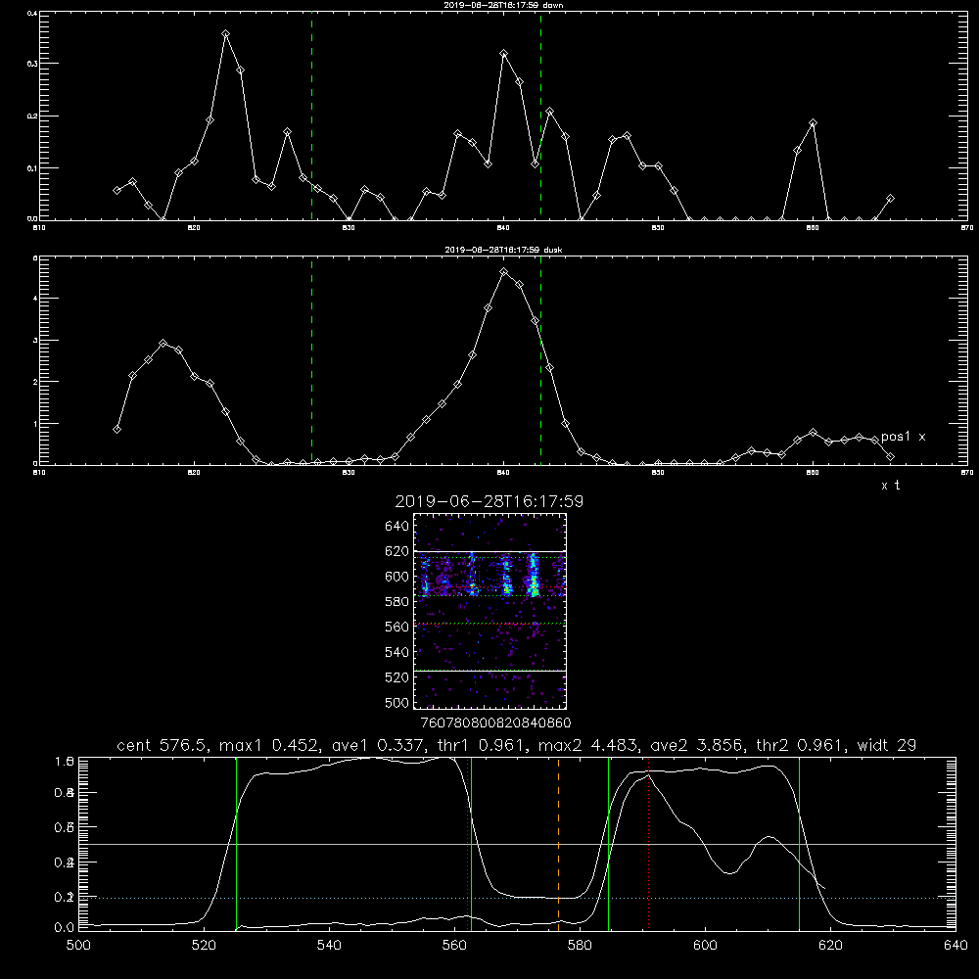The image size is (979, 979).
Task: Select the 540 label on bottom plot x-axis
Action: 329,946
